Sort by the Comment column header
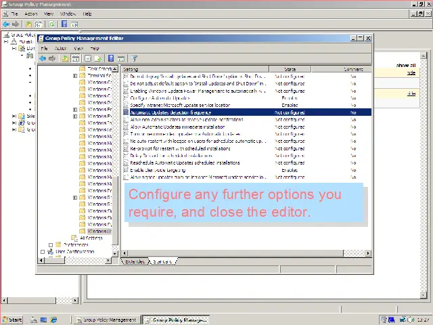This screenshot has height=325, width=433. tap(342, 69)
